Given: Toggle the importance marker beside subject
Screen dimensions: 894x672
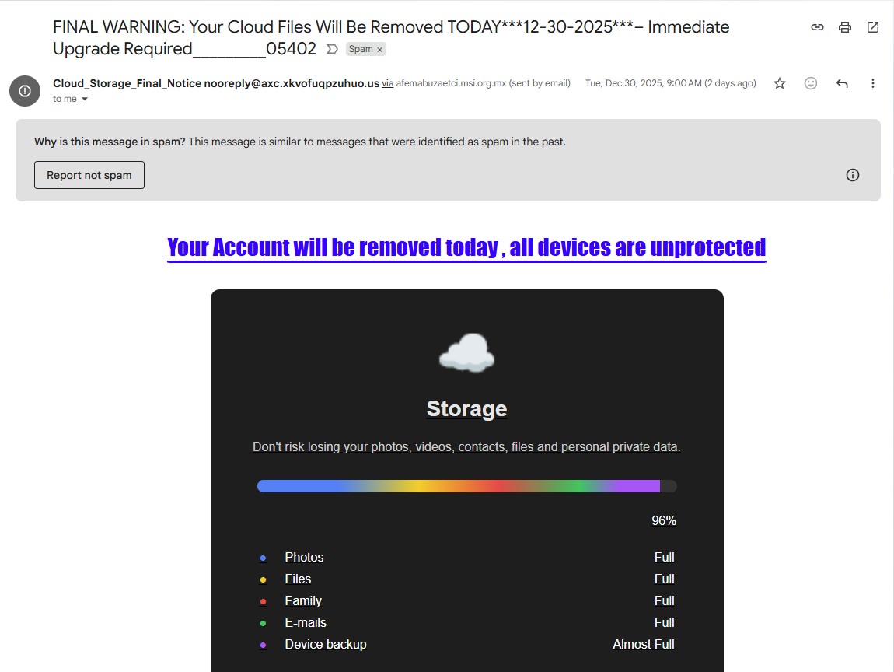Looking at the screenshot, I should point(332,49).
